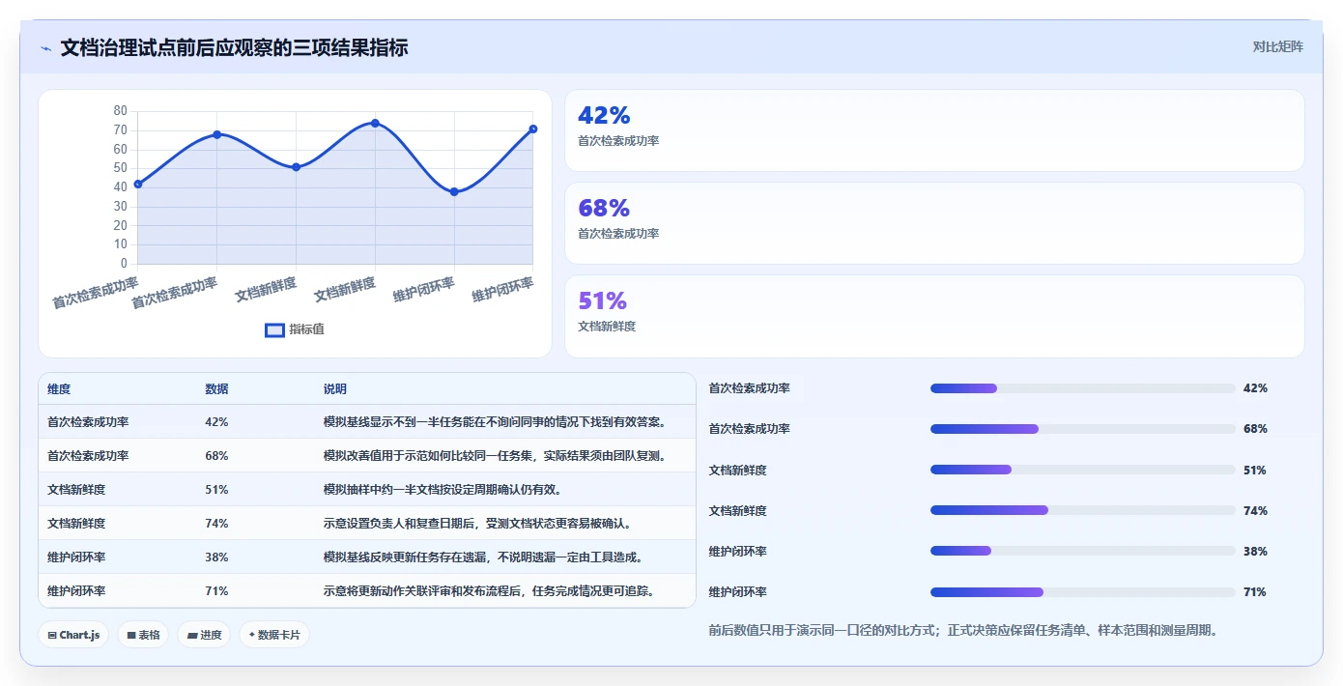Select the 进度 chip
The height and width of the screenshot is (686, 1343).
click(x=204, y=635)
